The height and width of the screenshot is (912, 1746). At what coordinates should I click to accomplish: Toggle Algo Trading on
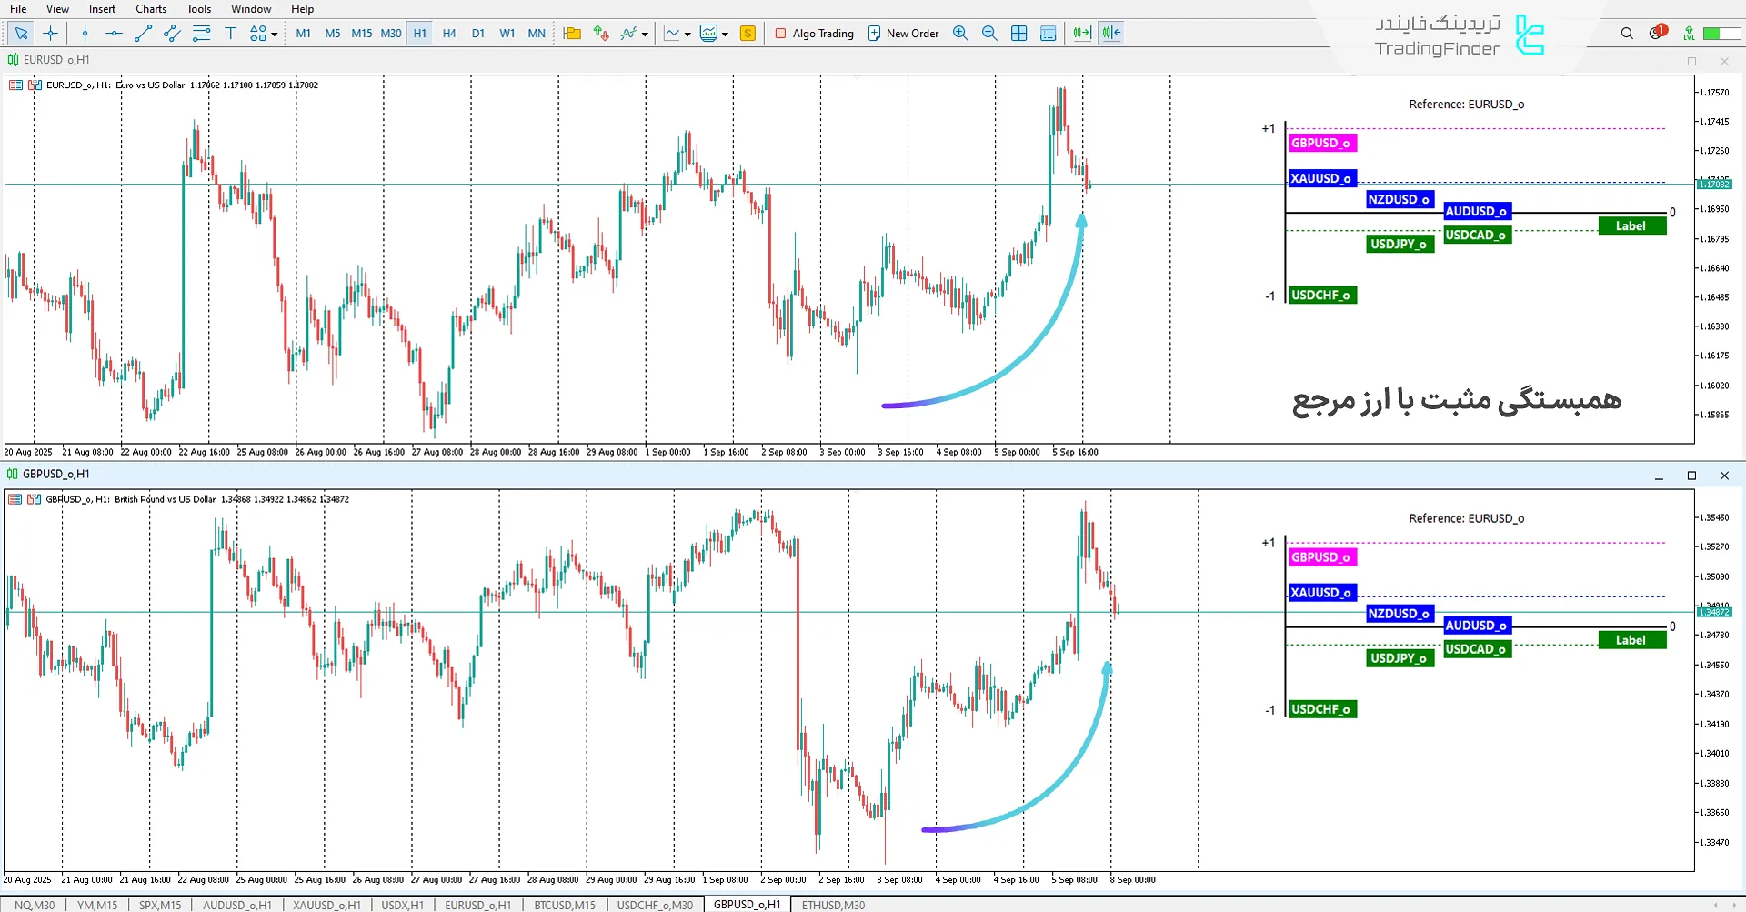[814, 34]
